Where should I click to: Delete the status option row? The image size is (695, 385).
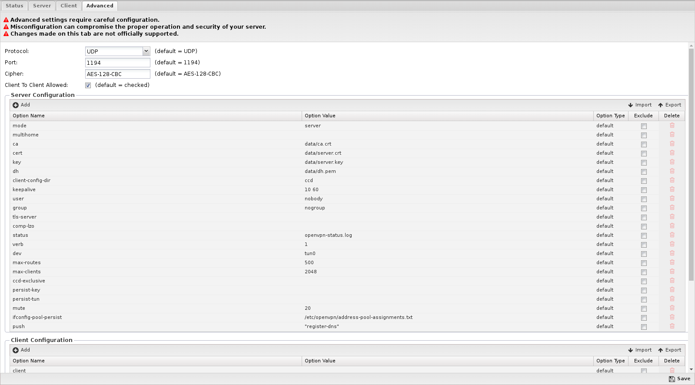point(672,235)
